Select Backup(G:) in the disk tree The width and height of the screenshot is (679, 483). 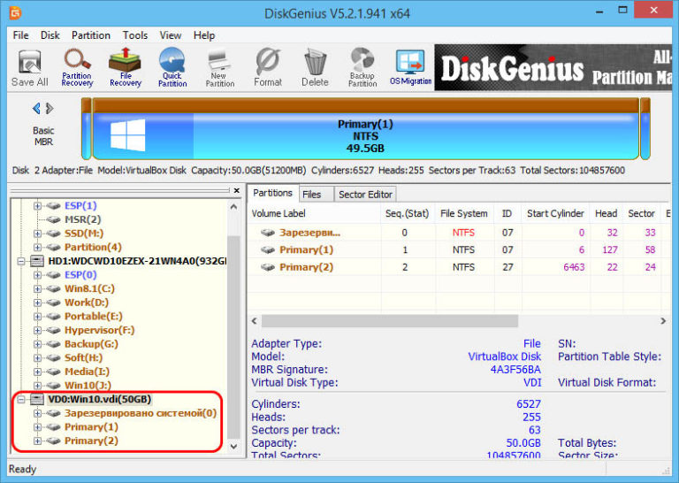click(89, 343)
